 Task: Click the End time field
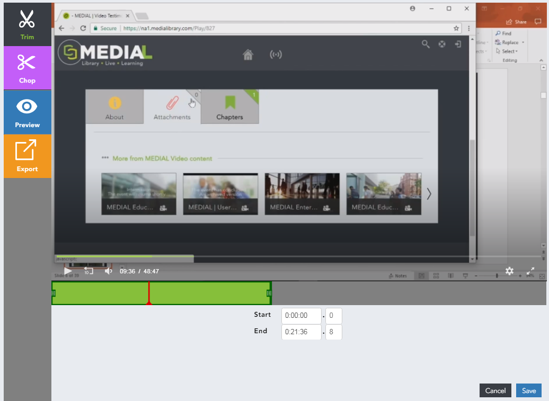point(302,332)
